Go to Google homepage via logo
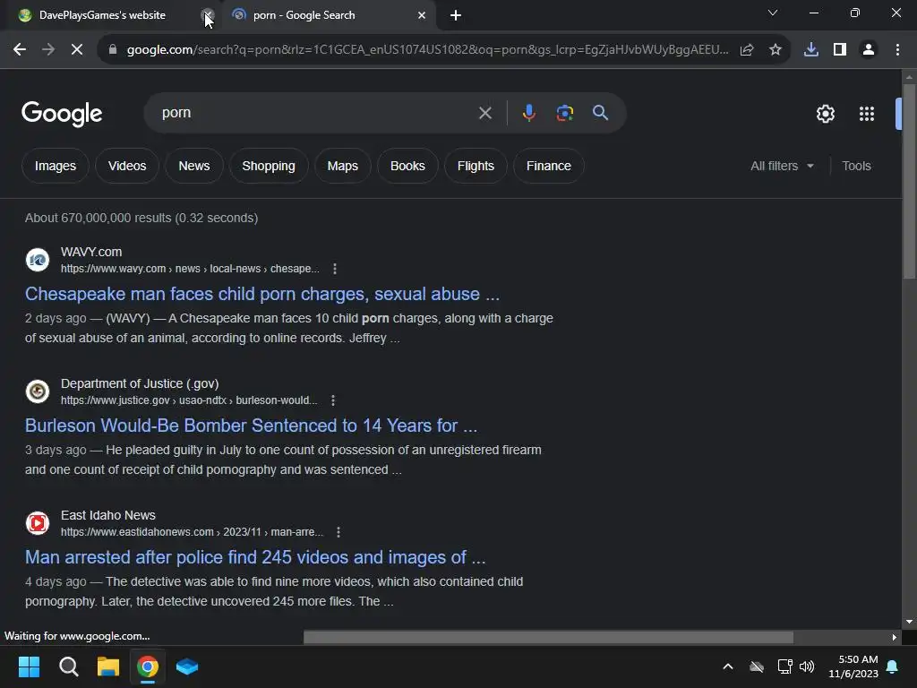The width and height of the screenshot is (917, 688). coord(62,114)
